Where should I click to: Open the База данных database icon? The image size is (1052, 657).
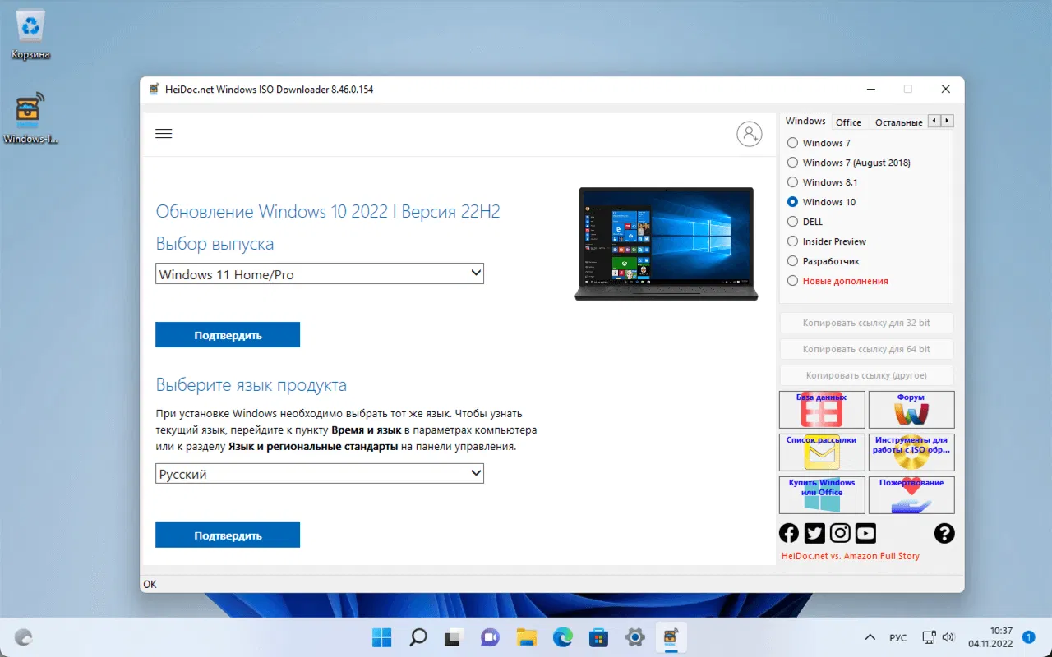[x=821, y=410]
